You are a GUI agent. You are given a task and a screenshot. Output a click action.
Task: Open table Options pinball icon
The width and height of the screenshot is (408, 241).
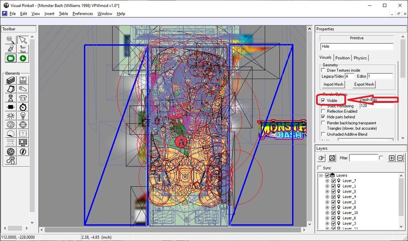click(x=11, y=49)
